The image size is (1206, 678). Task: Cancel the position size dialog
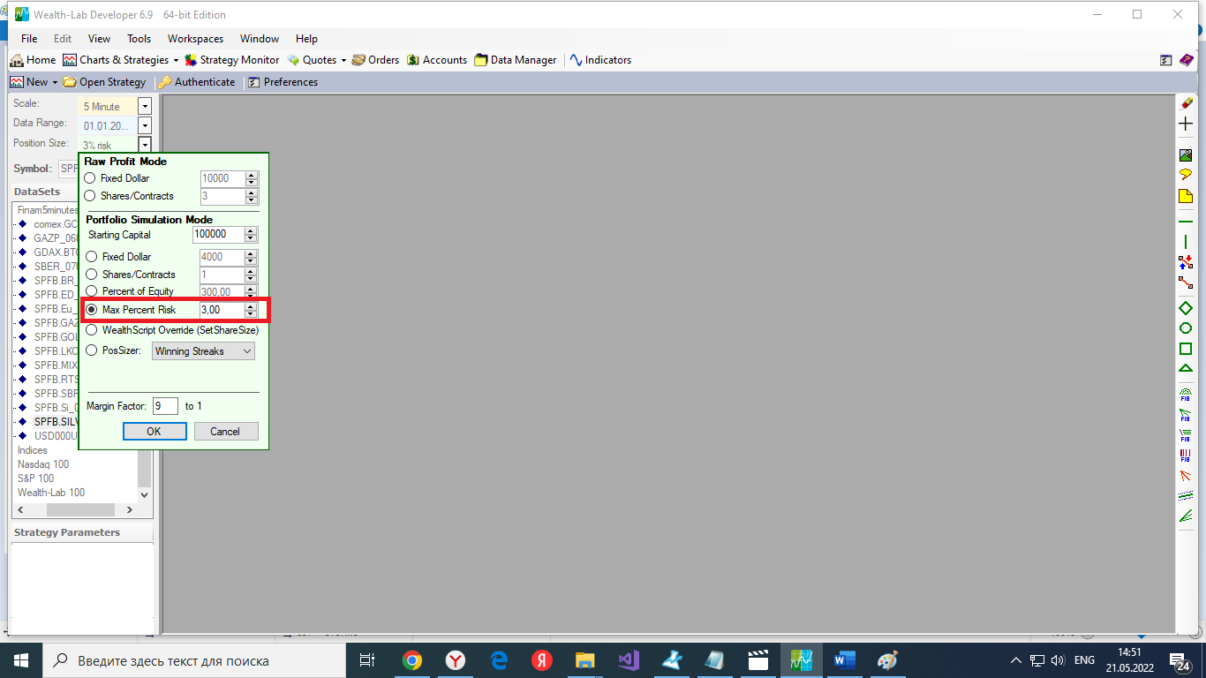(224, 432)
